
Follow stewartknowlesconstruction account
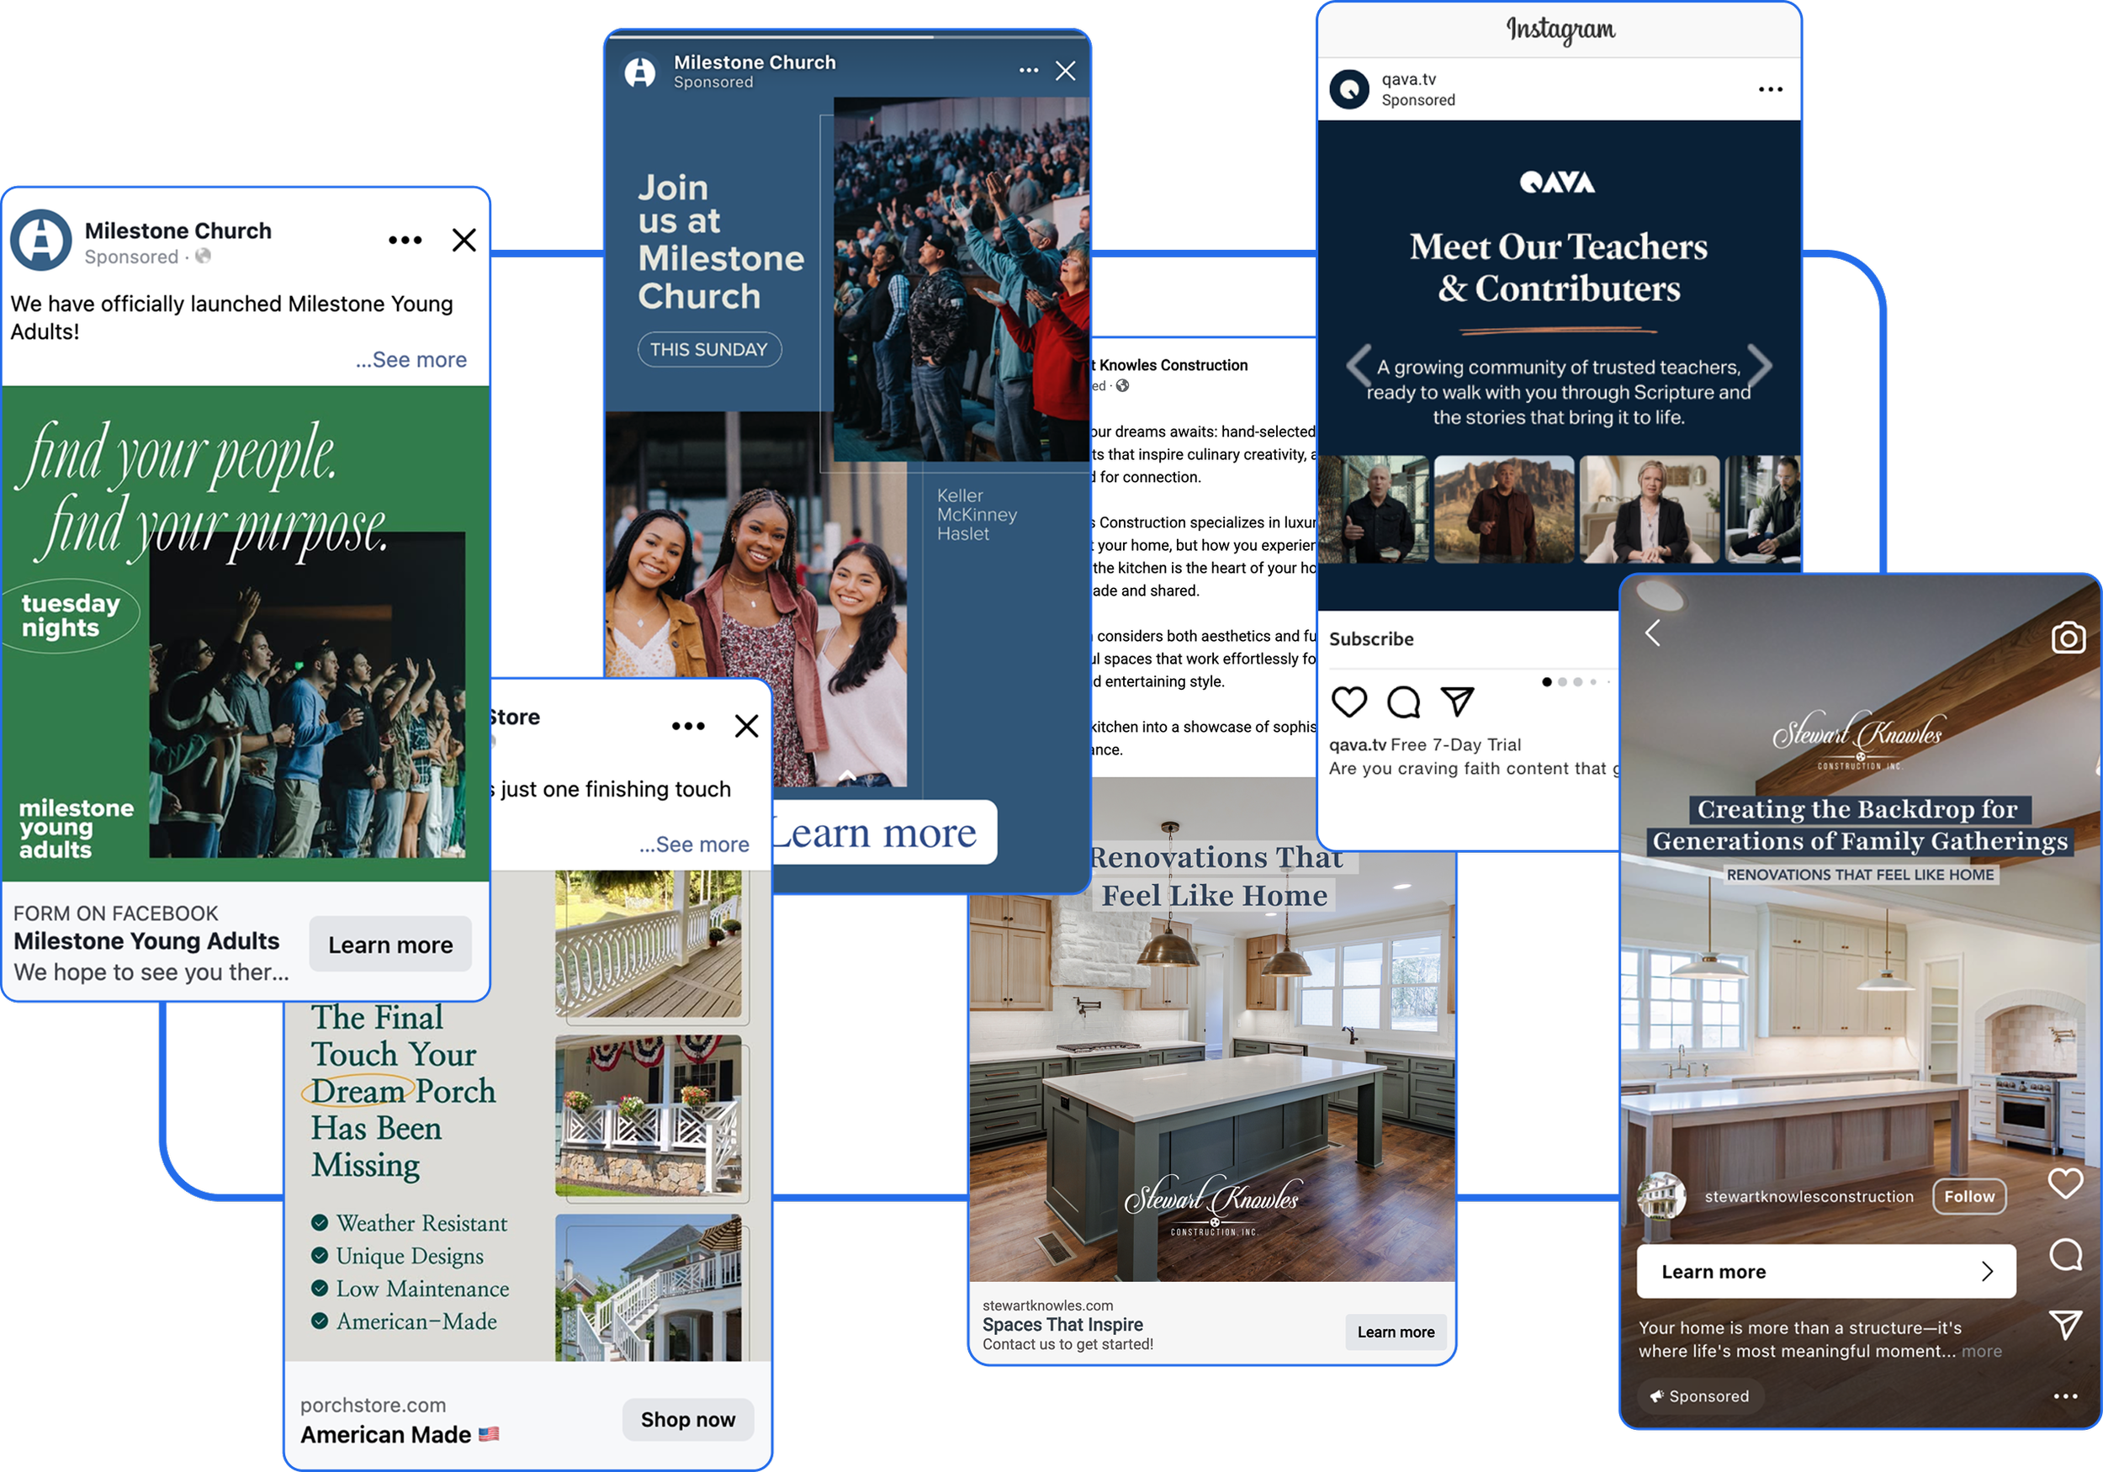coord(1968,1196)
